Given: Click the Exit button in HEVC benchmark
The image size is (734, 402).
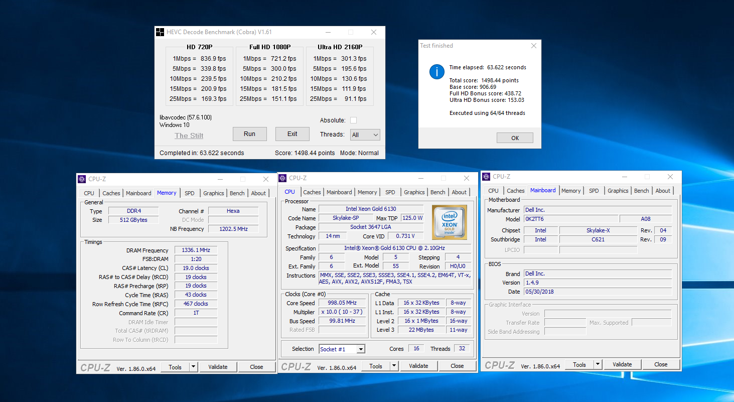Looking at the screenshot, I should (292, 134).
